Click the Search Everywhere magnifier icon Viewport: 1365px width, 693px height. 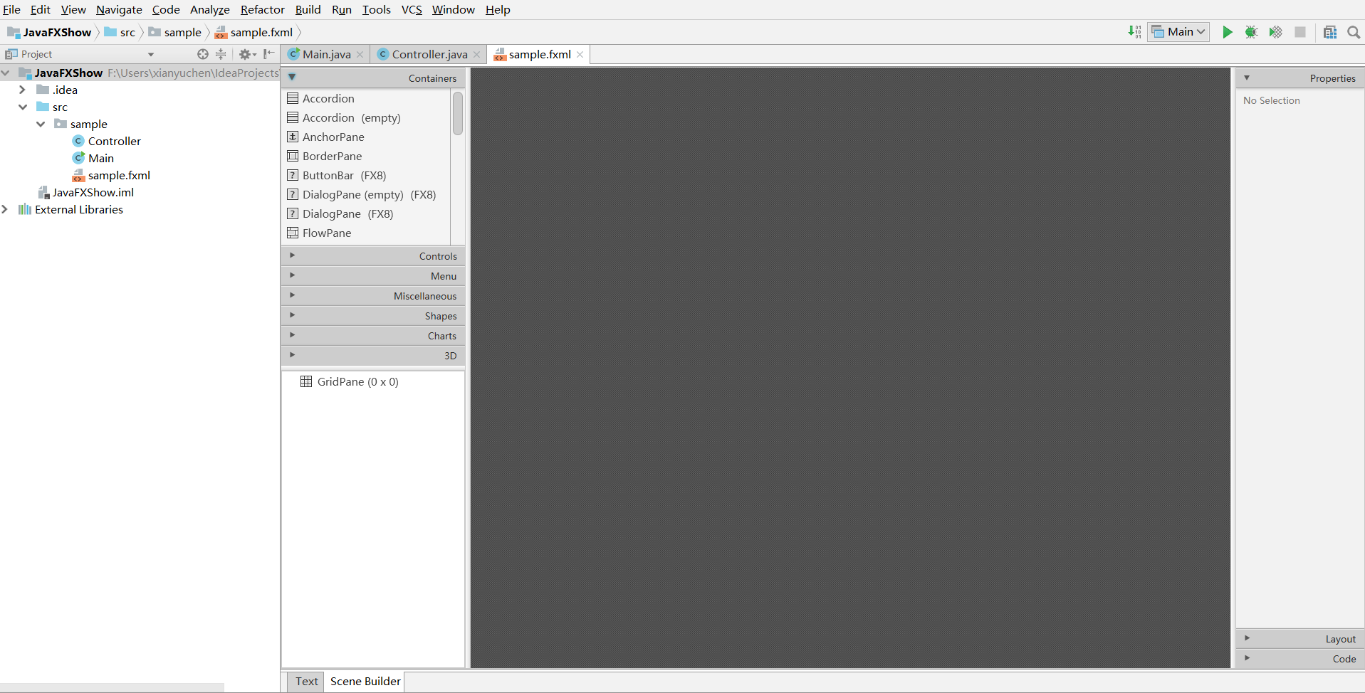point(1354,32)
